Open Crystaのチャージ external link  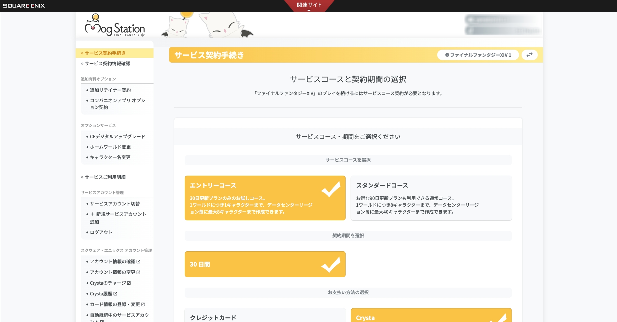click(110, 283)
